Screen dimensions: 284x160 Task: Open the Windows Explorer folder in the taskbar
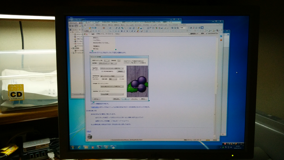86,147
